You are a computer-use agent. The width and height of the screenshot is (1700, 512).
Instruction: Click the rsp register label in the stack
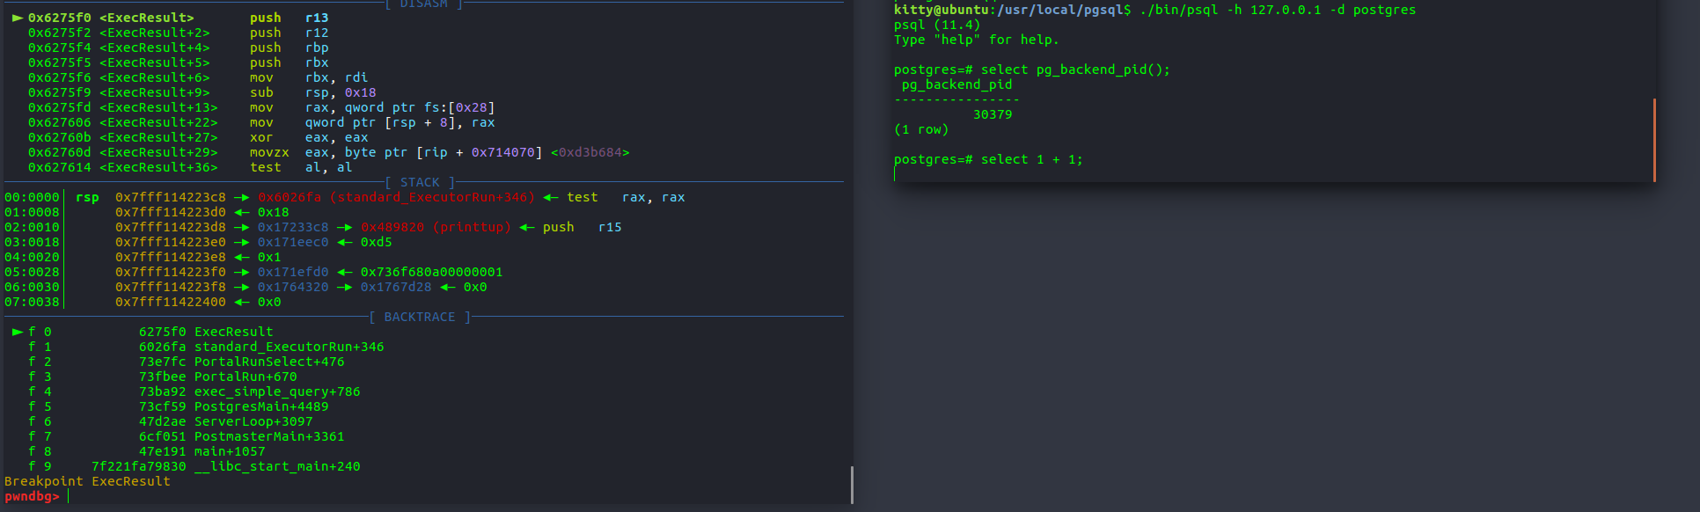(x=87, y=197)
